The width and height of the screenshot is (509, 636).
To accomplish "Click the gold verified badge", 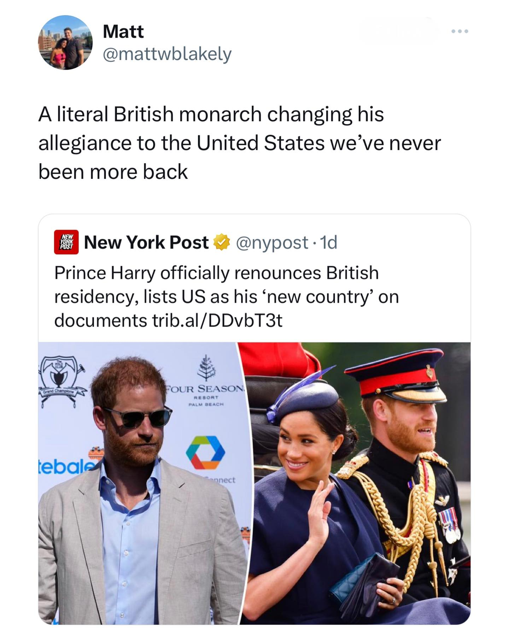I will (x=221, y=242).
